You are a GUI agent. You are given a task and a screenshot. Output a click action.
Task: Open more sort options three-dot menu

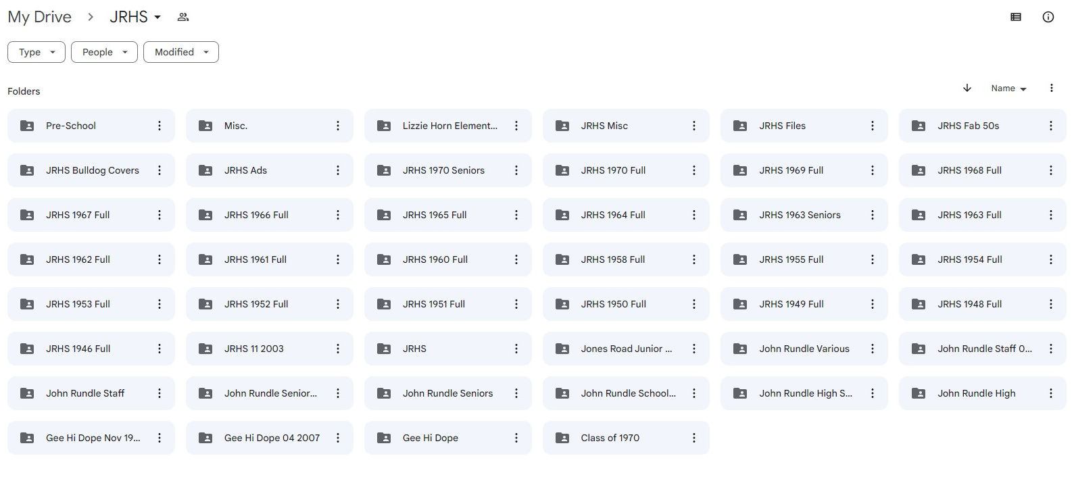point(1051,89)
